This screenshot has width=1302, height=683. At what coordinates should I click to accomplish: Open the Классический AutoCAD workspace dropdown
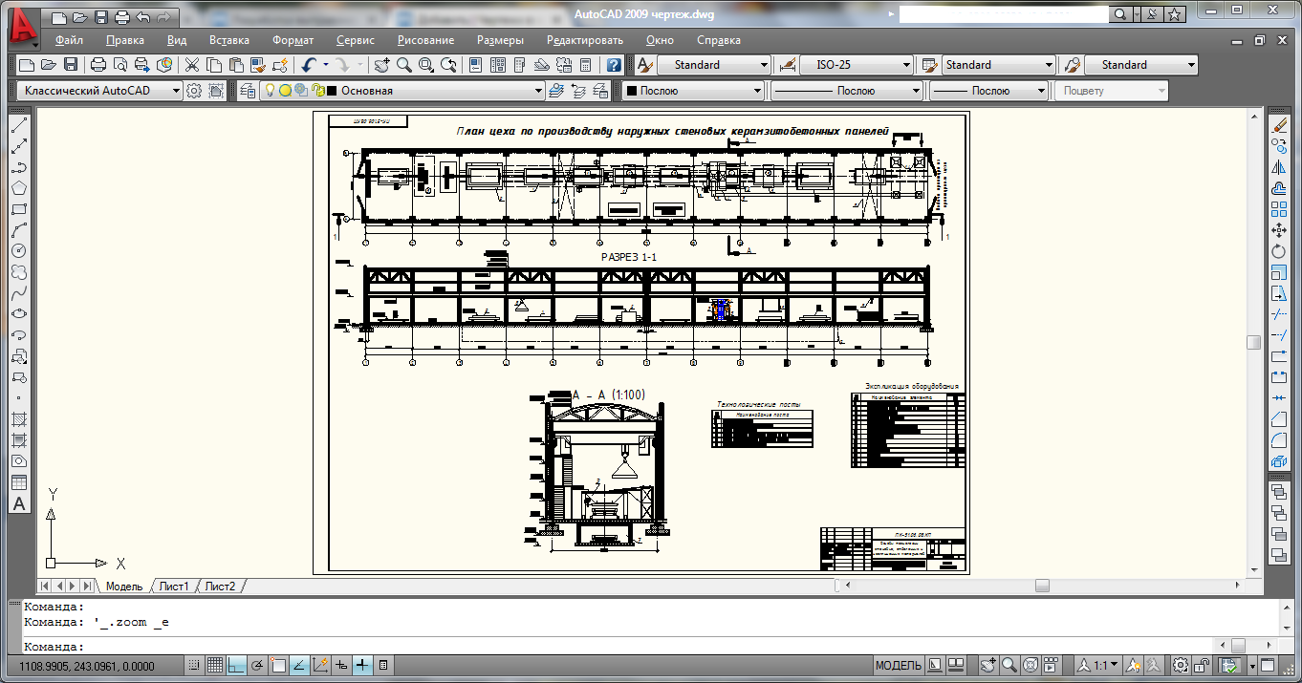99,91
